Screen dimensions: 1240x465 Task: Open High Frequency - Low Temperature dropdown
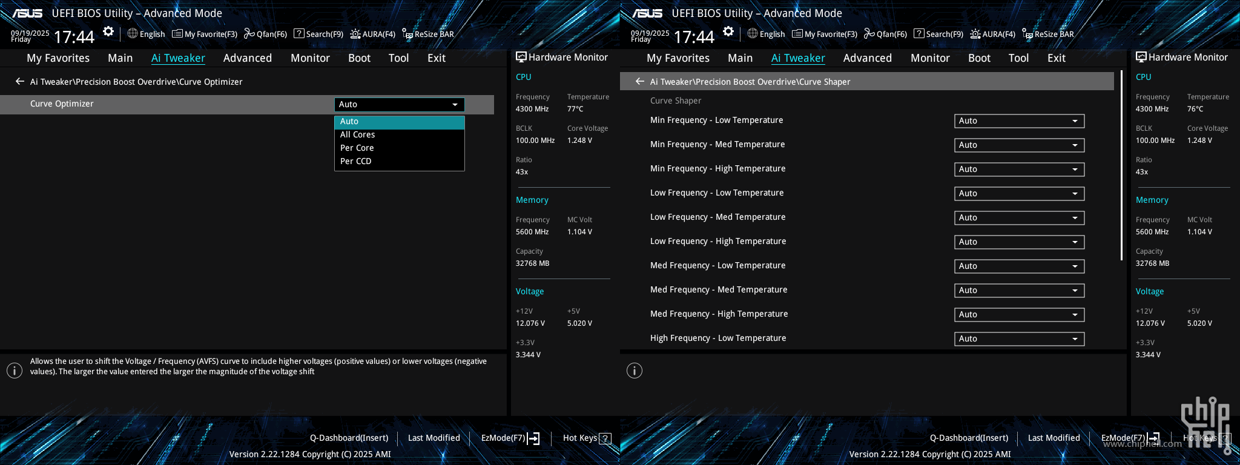click(1020, 339)
